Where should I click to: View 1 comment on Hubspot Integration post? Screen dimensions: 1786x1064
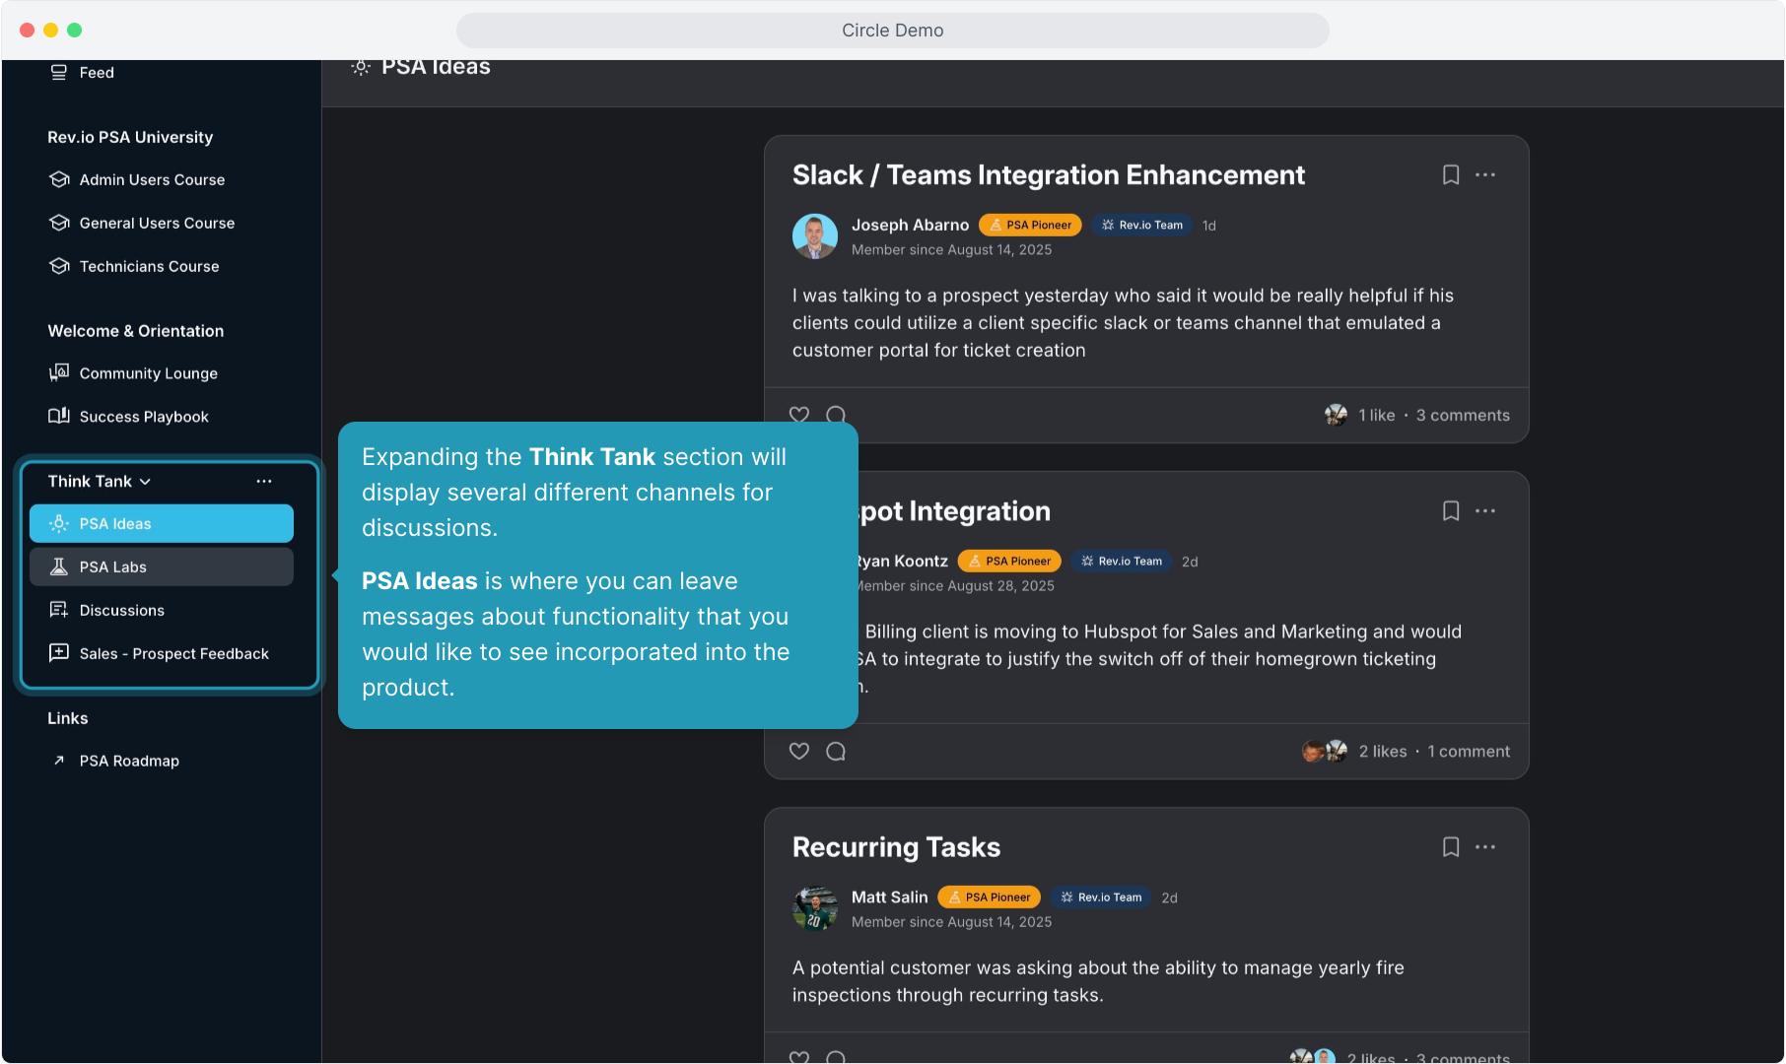1469,752
